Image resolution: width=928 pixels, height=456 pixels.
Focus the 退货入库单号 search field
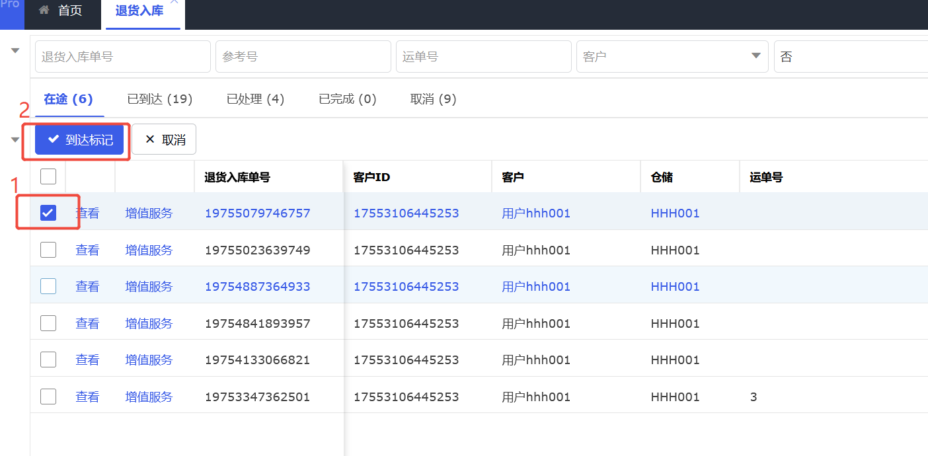coord(123,57)
